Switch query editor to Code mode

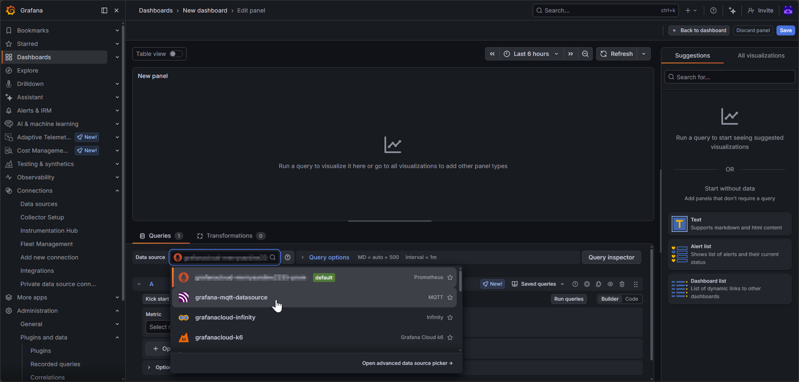(632, 299)
